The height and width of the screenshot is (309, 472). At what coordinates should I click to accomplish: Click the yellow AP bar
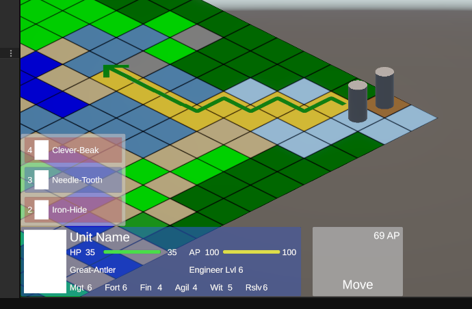[x=251, y=252]
